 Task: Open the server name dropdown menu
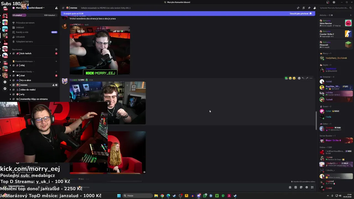[30, 8]
